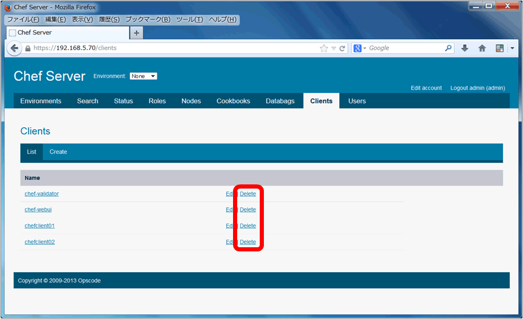Click the Copyright 2009-2013 Opscode text
Viewport: 523px width, 319px height.
click(59, 281)
